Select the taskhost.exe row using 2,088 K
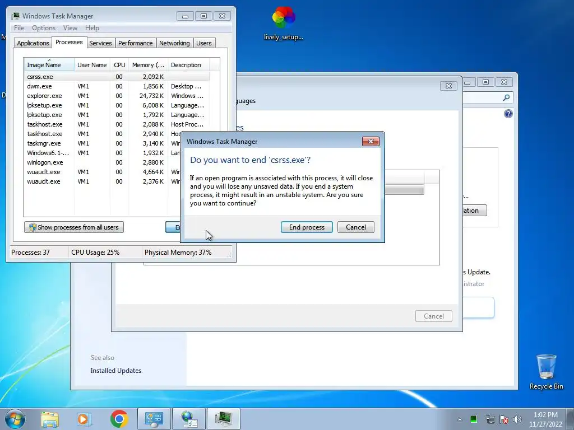The height and width of the screenshot is (430, 574). pyautogui.click(x=117, y=124)
